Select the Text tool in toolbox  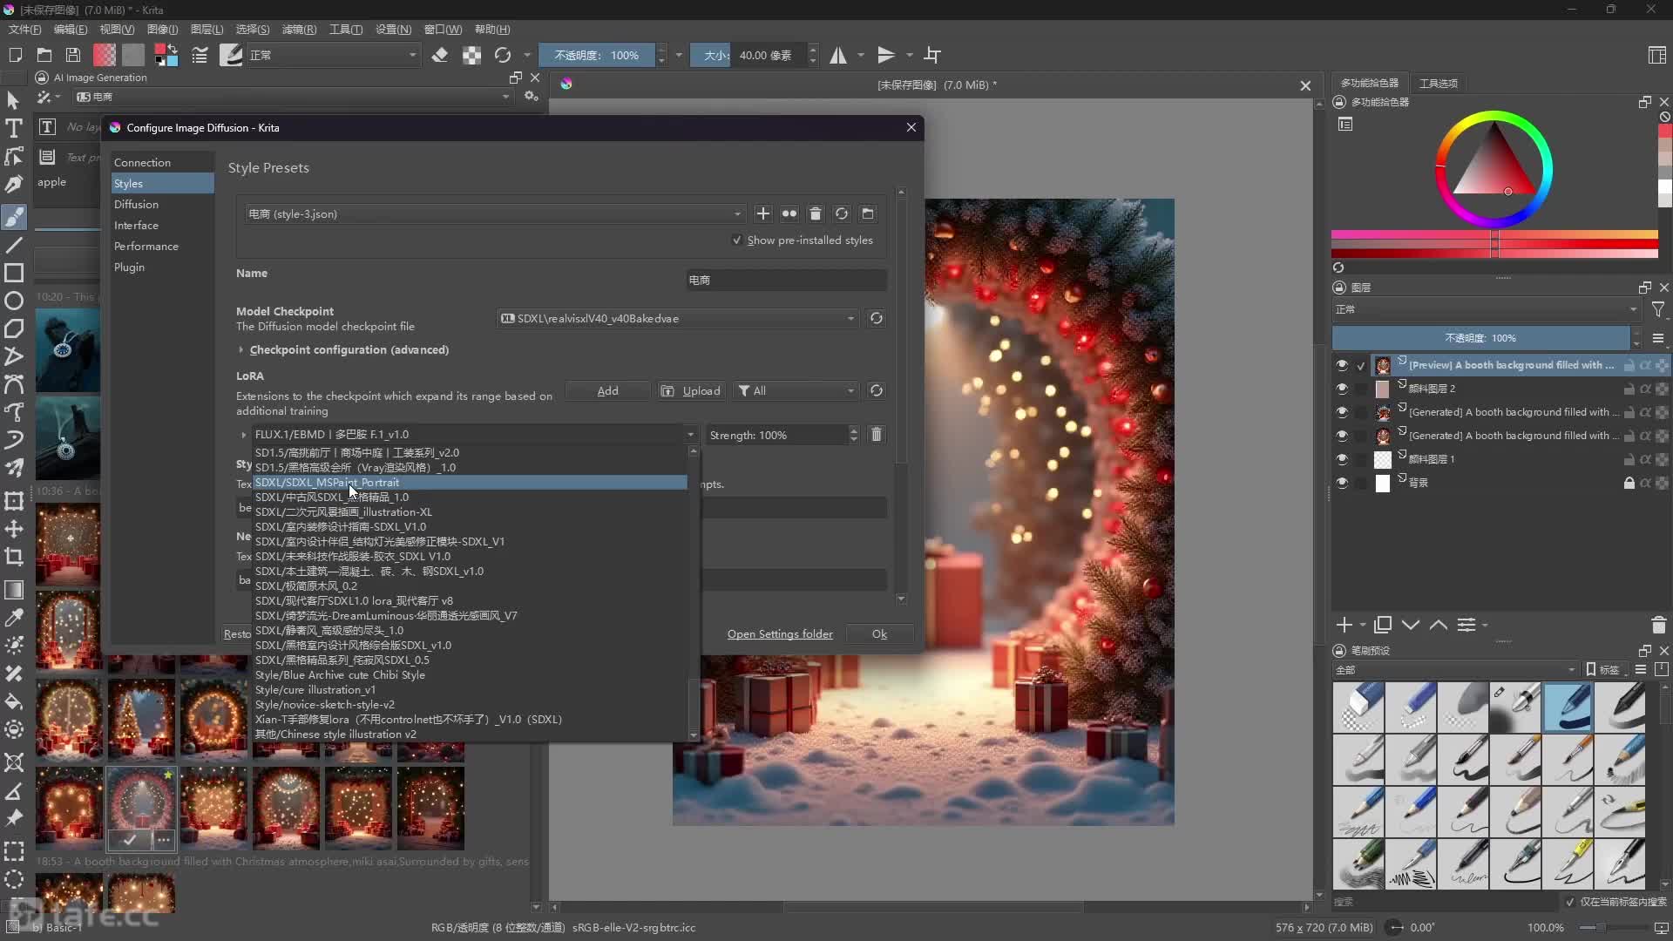click(x=14, y=128)
